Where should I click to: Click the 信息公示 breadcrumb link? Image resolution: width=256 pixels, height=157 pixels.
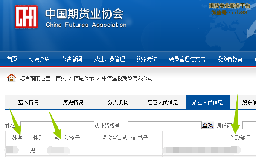tap(84, 78)
